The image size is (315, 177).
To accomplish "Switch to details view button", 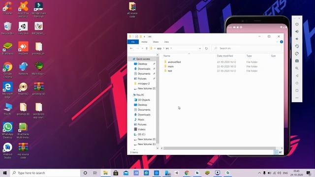I will coord(276,152).
